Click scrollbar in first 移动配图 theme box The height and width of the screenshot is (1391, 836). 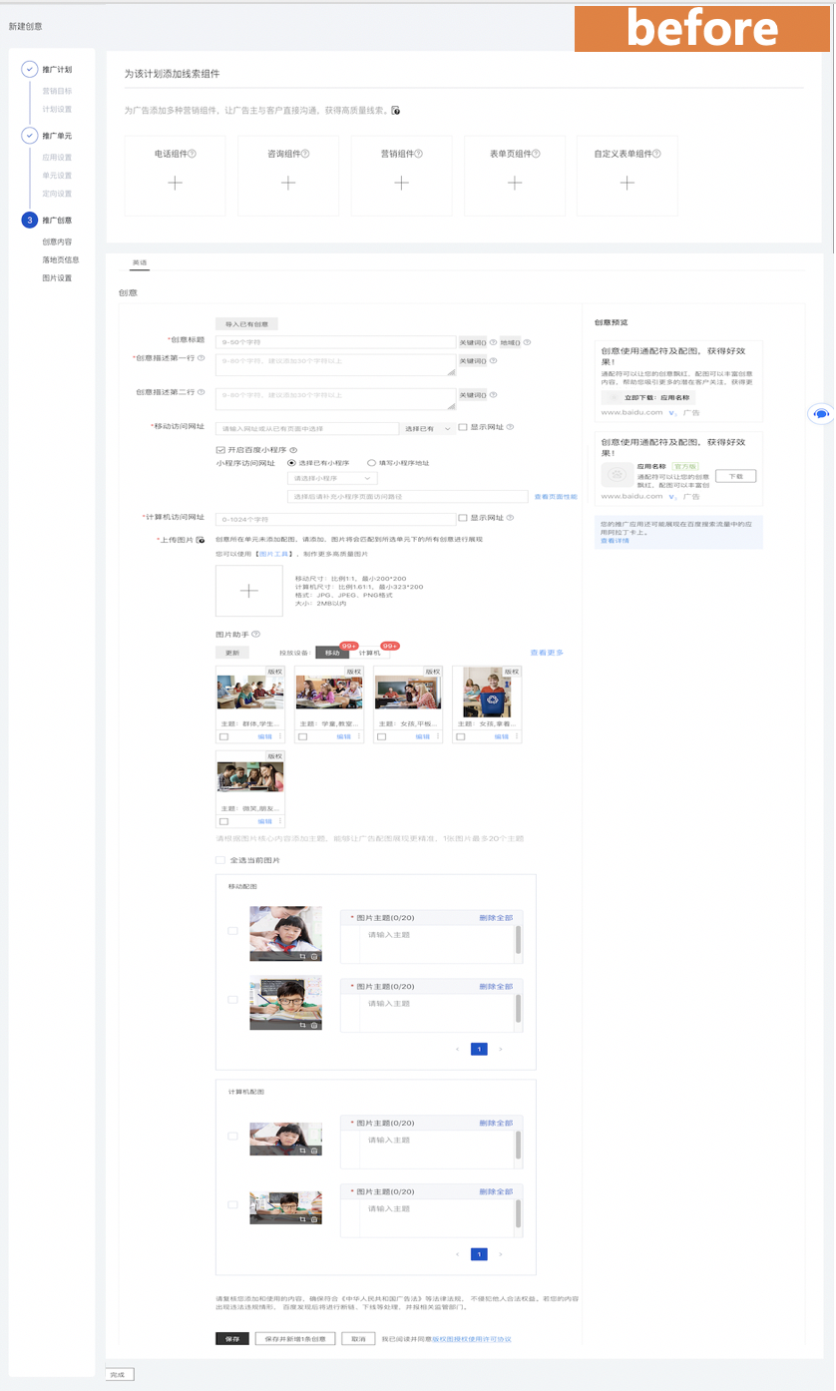tap(518, 940)
